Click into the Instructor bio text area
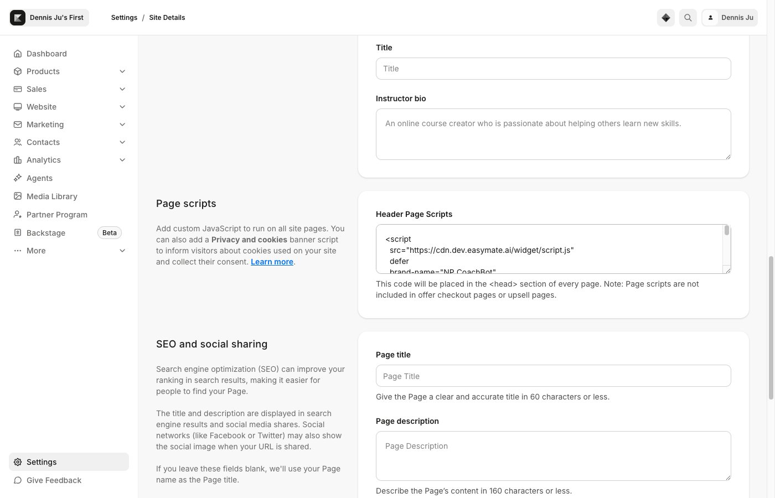Screen dimensions: 775x498 554,134
